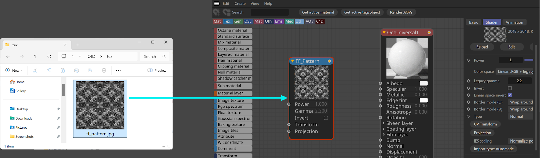Select the ff_pattern.jpg file thumbnail
The image size is (540, 158).
coord(100,105)
